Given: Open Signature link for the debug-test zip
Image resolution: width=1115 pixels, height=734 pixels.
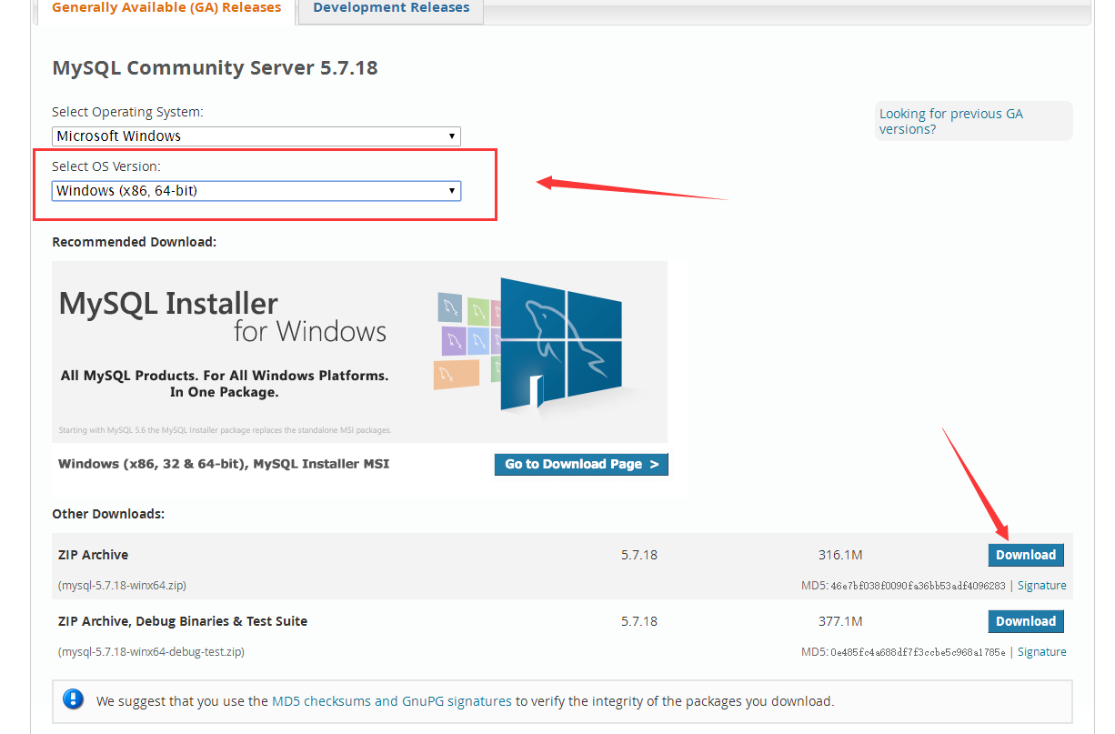Looking at the screenshot, I should (1041, 652).
